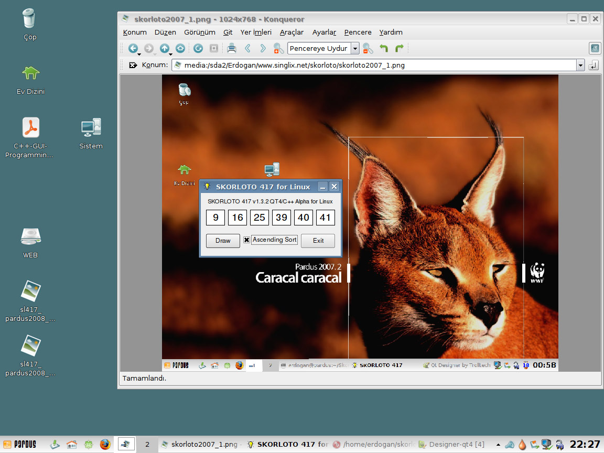Print the displayed image
Image resolution: width=604 pixels, height=453 pixels.
(x=231, y=48)
